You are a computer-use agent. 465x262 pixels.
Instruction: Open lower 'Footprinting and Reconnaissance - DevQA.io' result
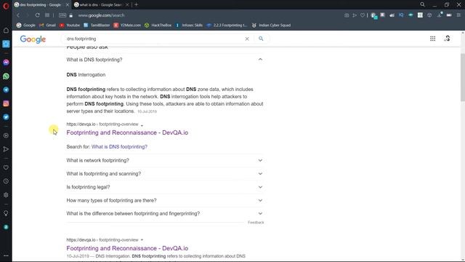[127, 248]
